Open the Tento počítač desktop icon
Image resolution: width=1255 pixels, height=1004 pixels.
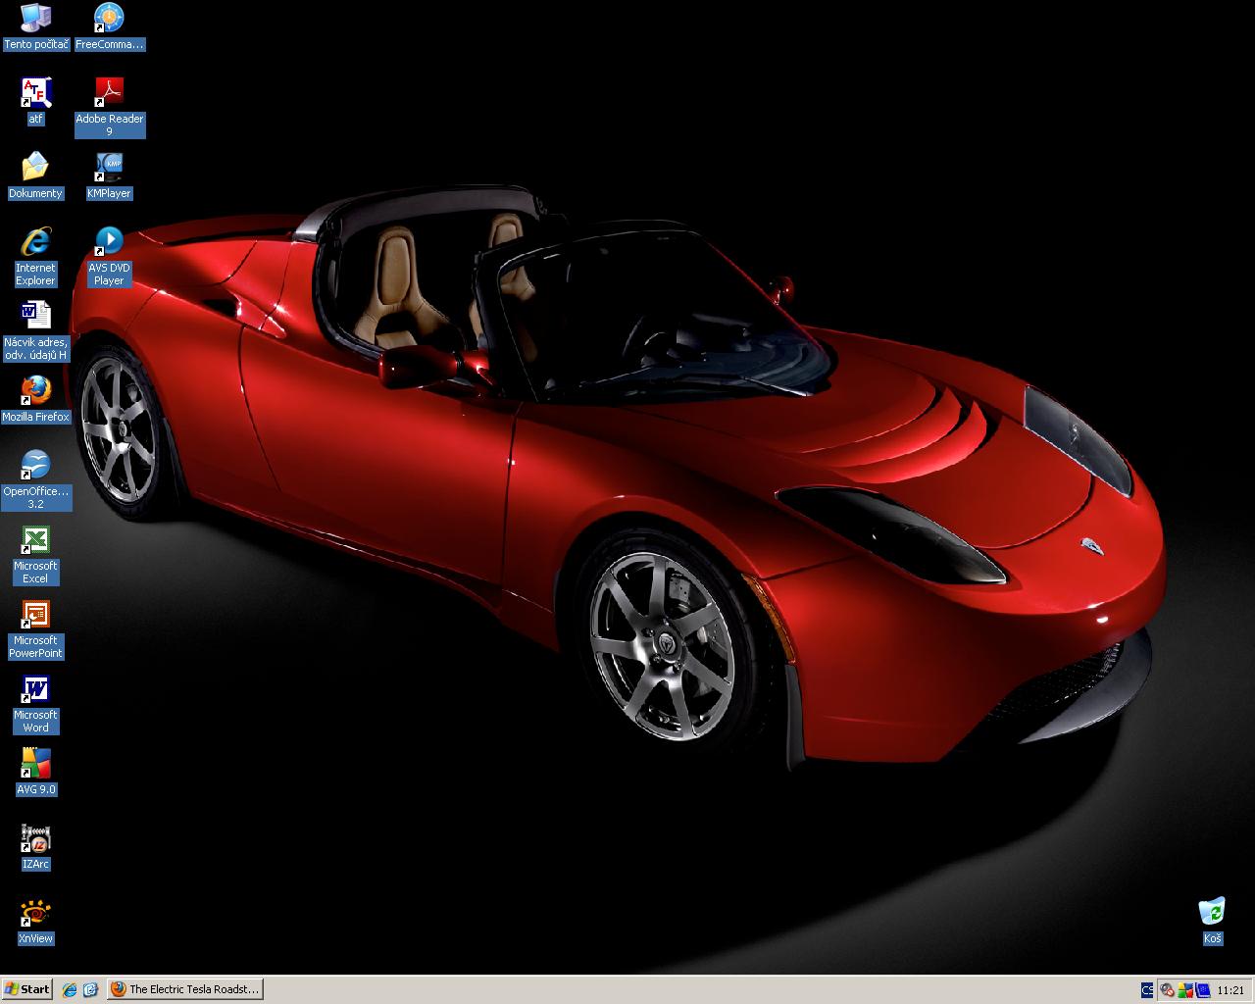click(x=35, y=18)
